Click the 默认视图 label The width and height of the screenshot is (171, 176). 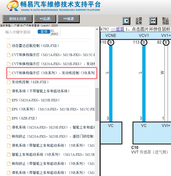165,21
